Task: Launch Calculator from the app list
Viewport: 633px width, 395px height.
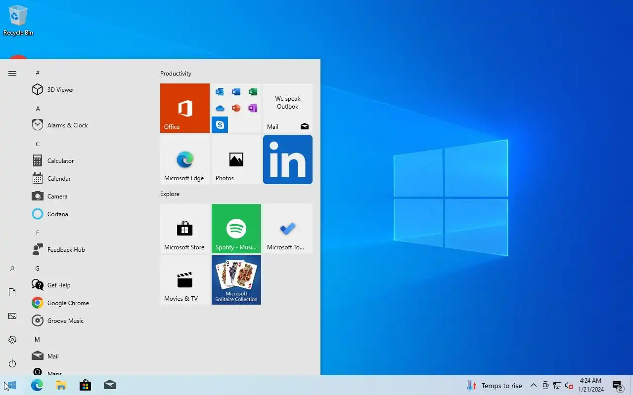Action: click(89, 161)
